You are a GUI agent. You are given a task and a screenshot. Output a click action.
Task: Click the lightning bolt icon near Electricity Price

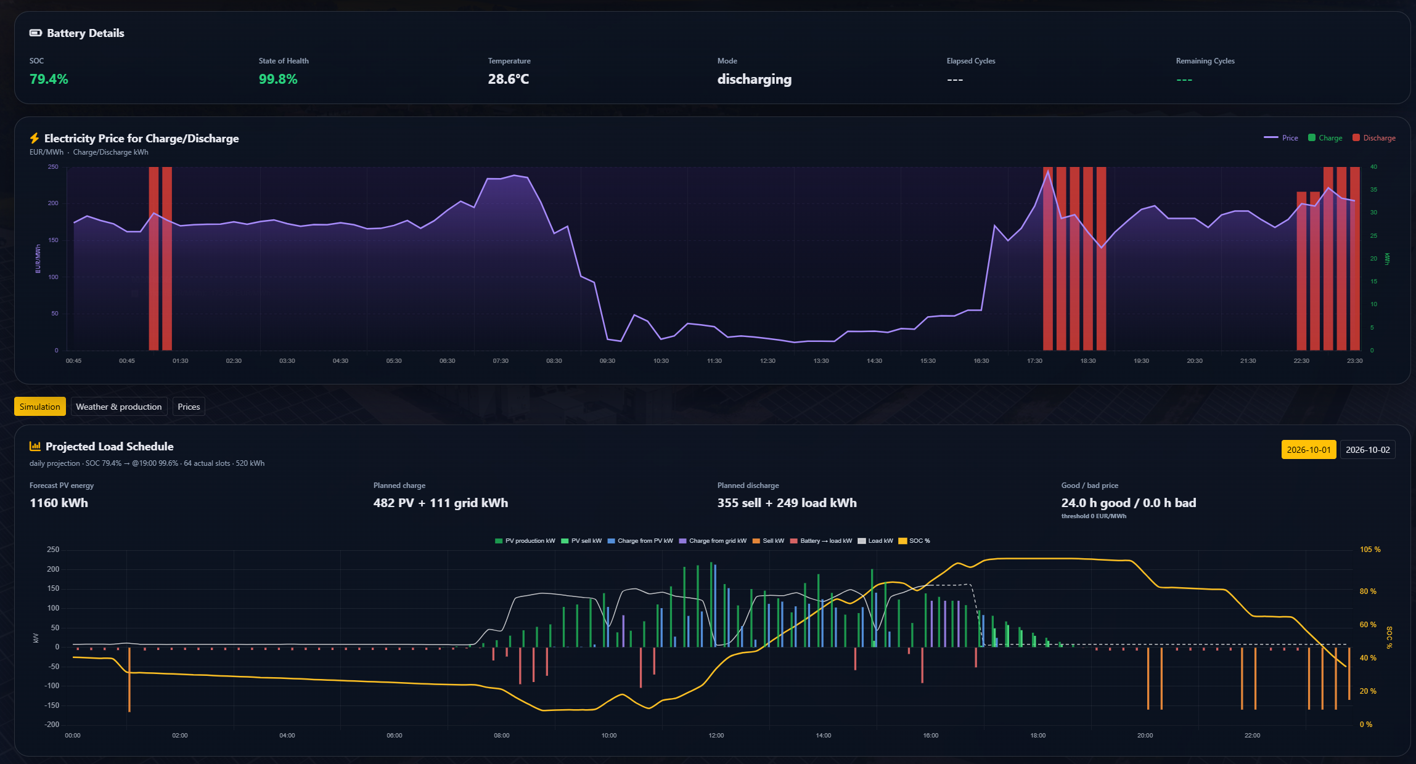[x=35, y=139]
